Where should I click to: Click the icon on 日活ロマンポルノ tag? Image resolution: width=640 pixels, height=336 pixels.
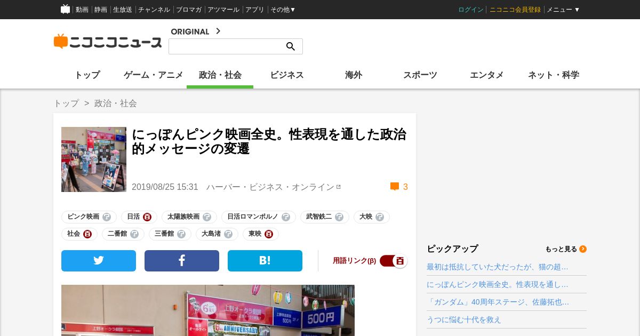coord(286,217)
